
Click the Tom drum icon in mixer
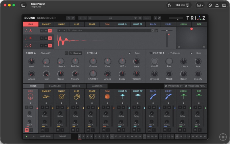[107, 97]
